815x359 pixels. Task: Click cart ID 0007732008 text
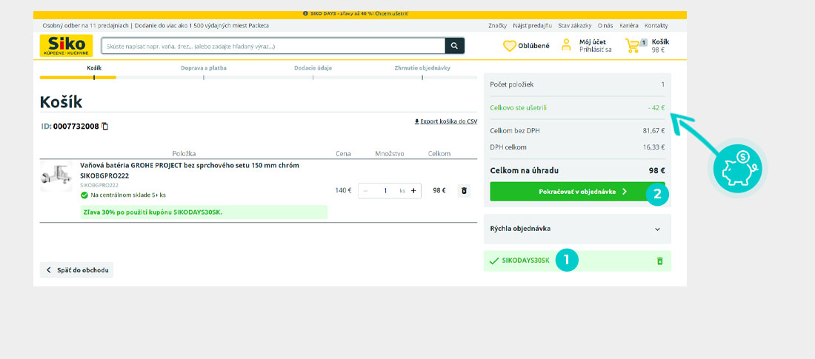[x=76, y=127]
